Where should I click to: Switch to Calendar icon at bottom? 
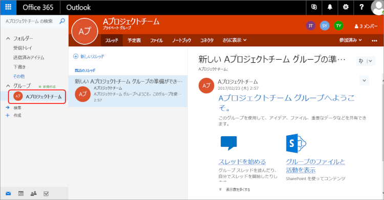[x=21, y=194]
